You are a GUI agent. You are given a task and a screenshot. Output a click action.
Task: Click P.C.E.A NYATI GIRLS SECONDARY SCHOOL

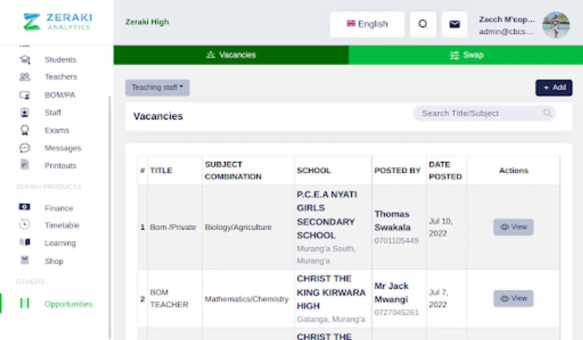click(327, 215)
